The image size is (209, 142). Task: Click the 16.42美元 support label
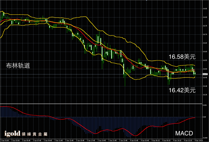[x=182, y=90]
